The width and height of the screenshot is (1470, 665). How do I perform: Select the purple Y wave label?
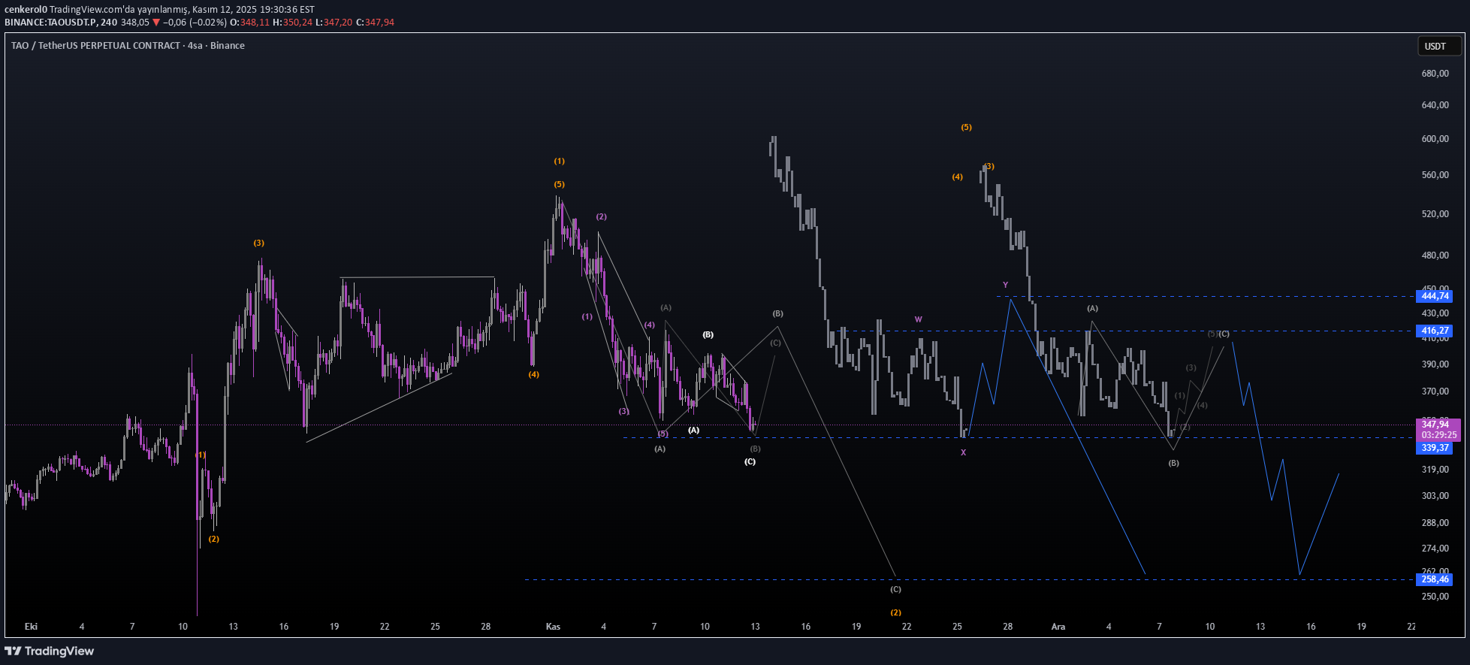[x=1005, y=285]
